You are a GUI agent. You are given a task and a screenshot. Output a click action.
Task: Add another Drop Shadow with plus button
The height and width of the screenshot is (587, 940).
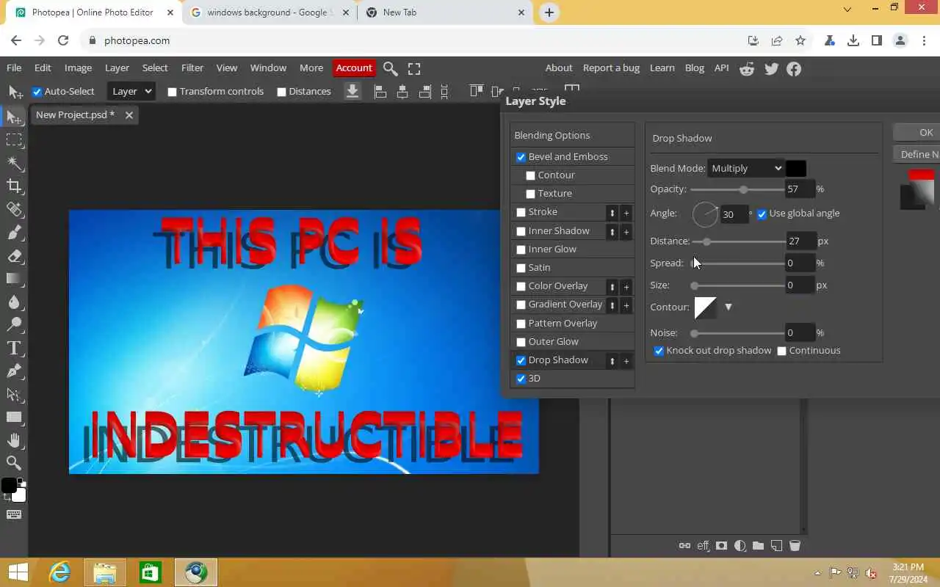(626, 361)
